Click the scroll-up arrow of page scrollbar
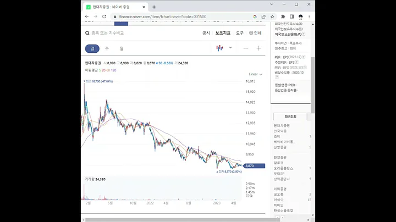This screenshot has width=396, height=222. point(313,24)
